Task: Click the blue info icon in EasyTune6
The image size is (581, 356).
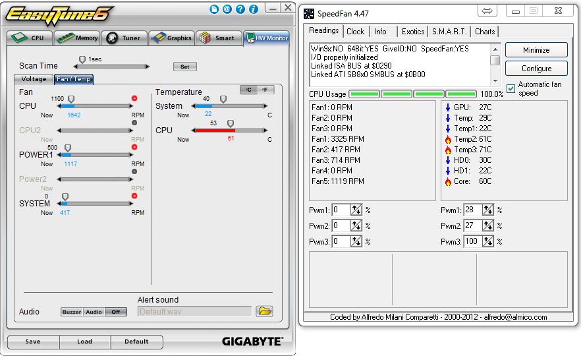Action: coord(252,9)
